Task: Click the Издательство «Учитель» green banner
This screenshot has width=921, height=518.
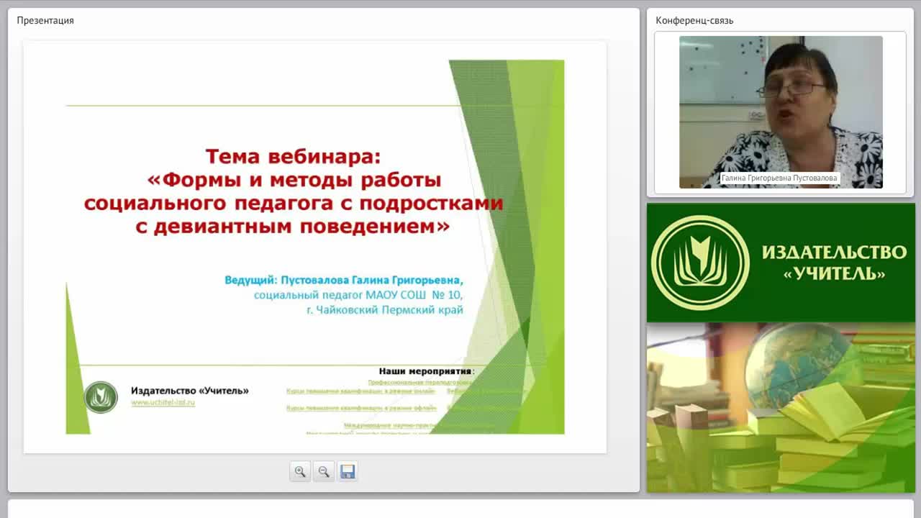Action: point(781,263)
